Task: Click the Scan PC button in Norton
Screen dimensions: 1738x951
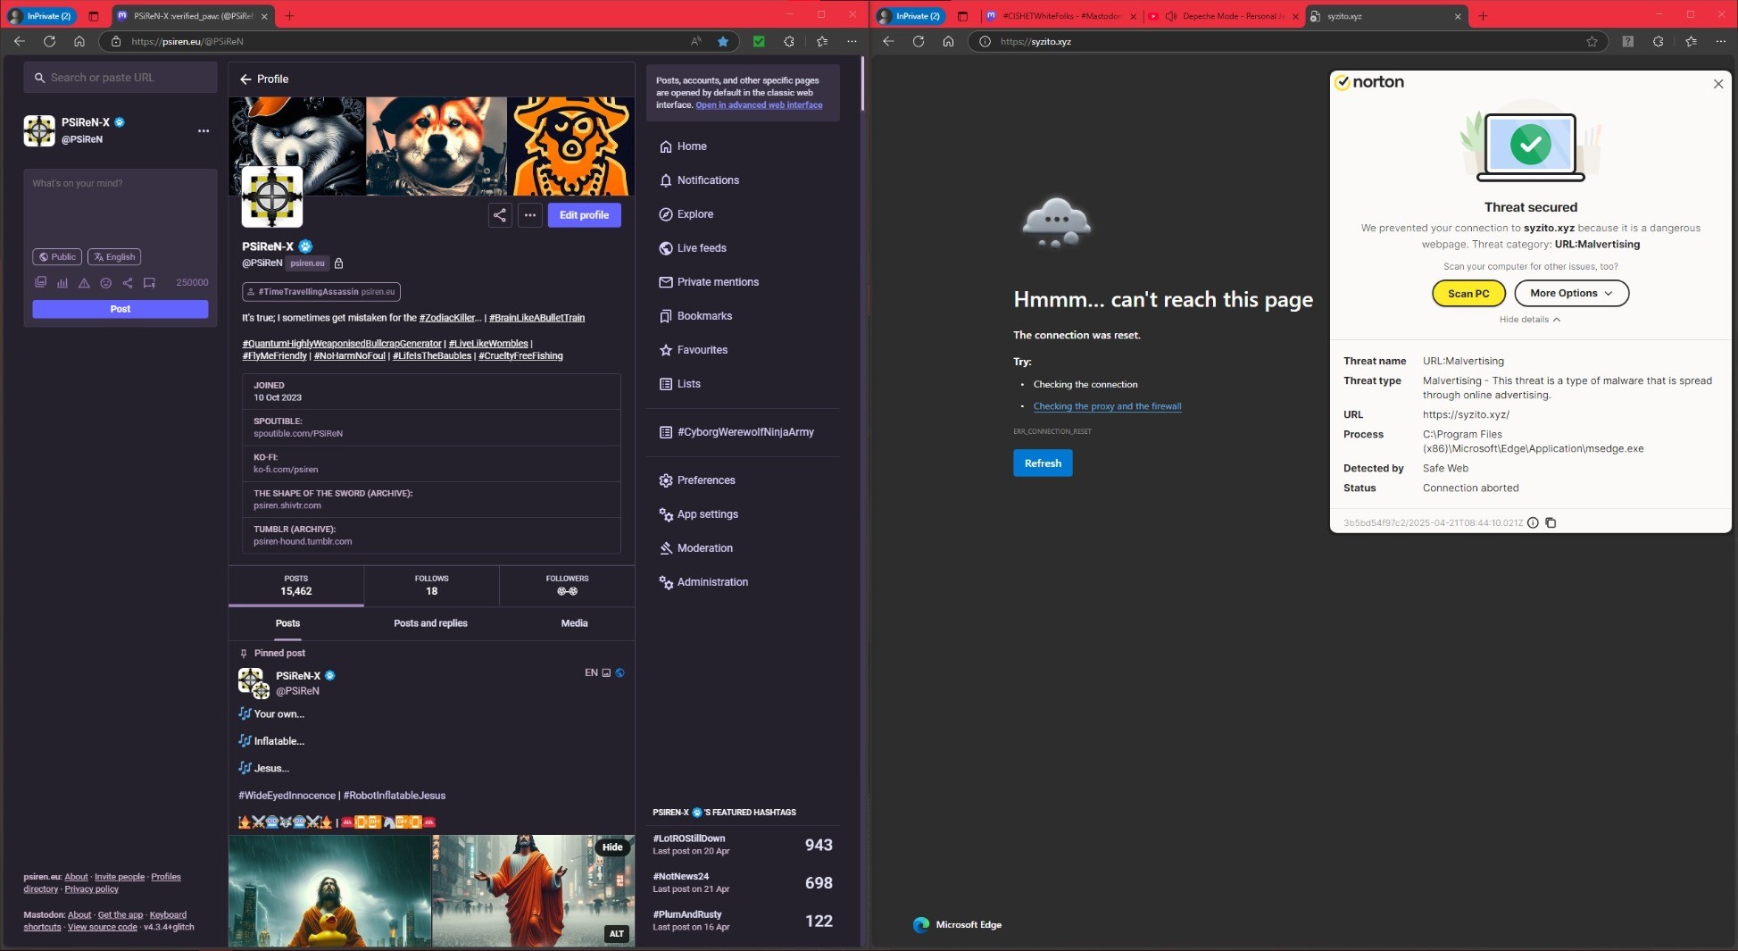Action: click(1468, 293)
